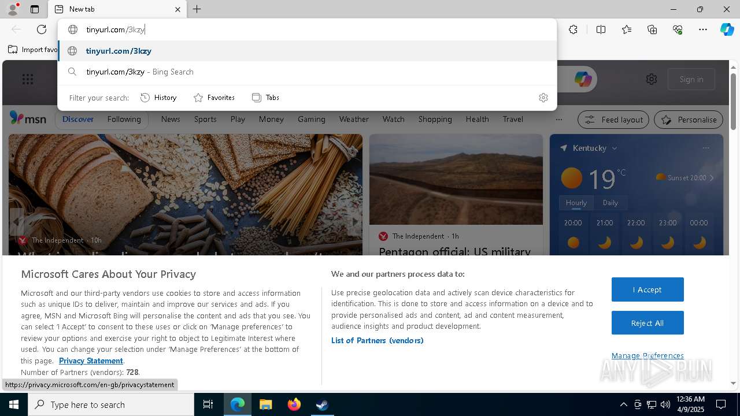This screenshot has height=416, width=740.
Task: Open Settings and more ellipsis menu
Action: 703,29
